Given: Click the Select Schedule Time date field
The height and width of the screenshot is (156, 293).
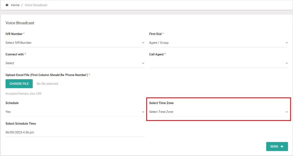Looking at the screenshot, I should [x=75, y=133].
